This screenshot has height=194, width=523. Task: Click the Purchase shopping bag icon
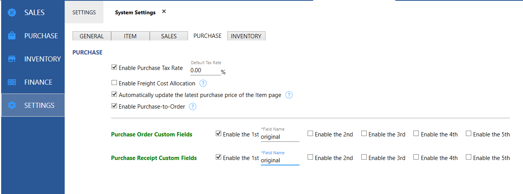tap(12, 36)
